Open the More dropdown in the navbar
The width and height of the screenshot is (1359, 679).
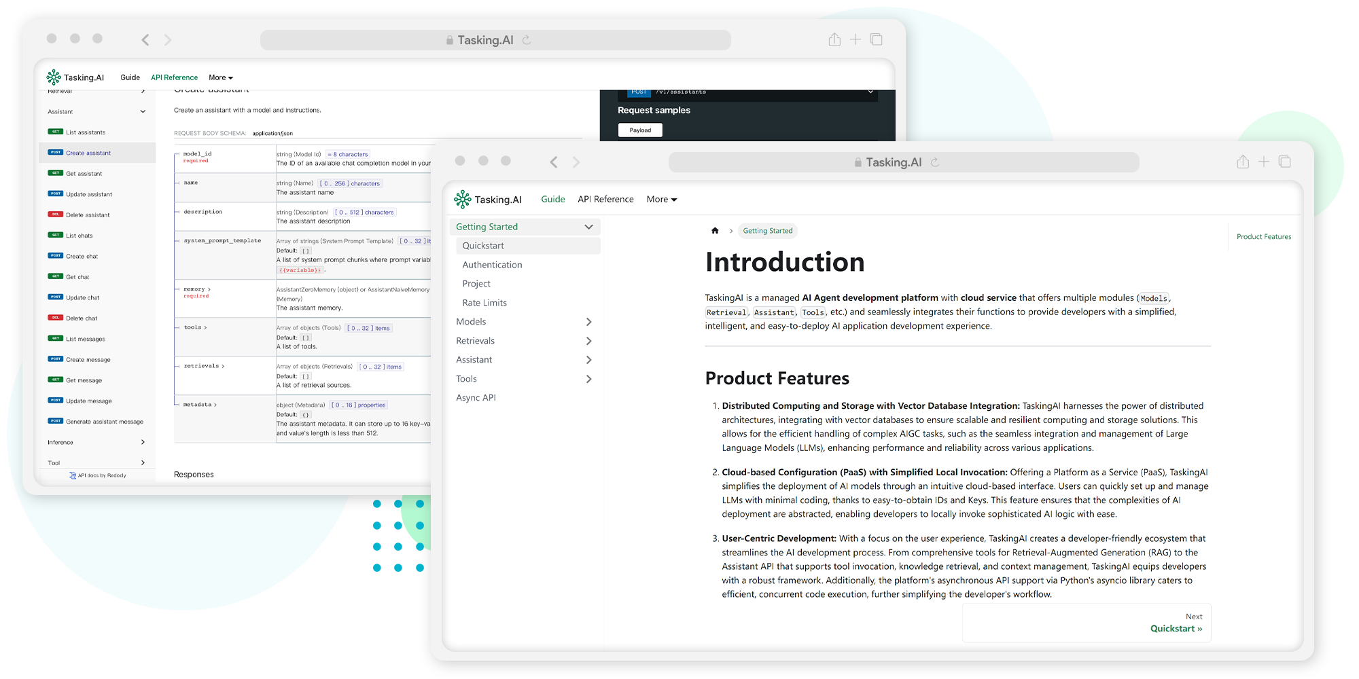(x=661, y=199)
